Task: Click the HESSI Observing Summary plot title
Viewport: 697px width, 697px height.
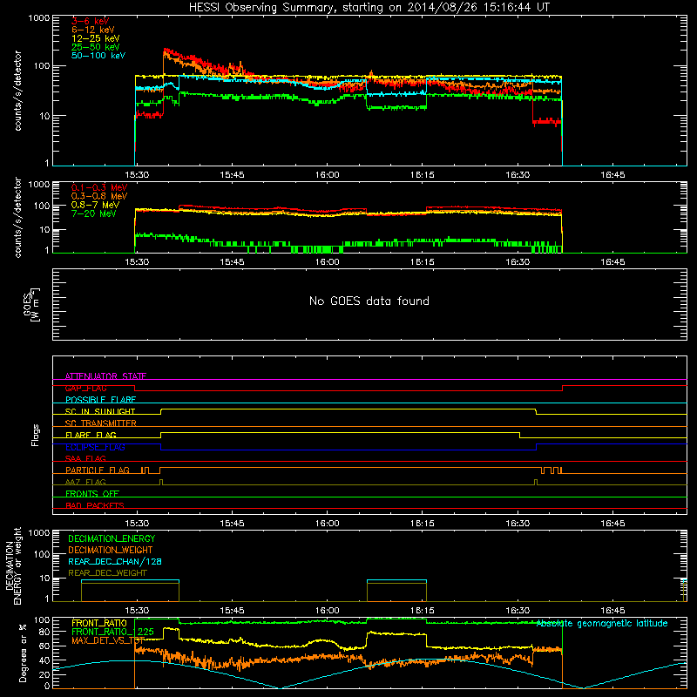Action: tap(369, 8)
